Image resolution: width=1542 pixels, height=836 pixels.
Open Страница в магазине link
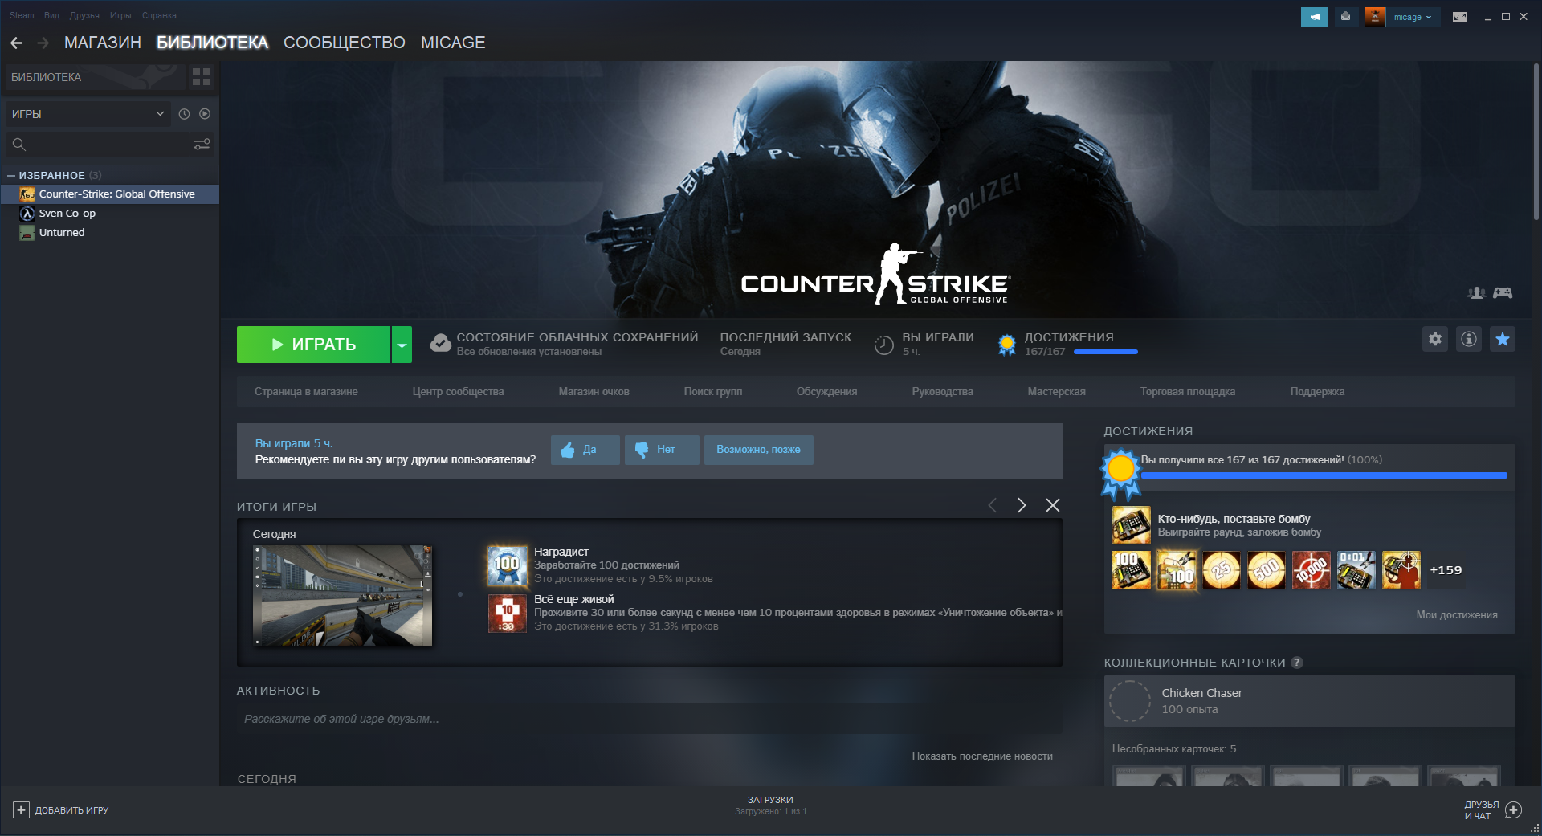click(306, 392)
